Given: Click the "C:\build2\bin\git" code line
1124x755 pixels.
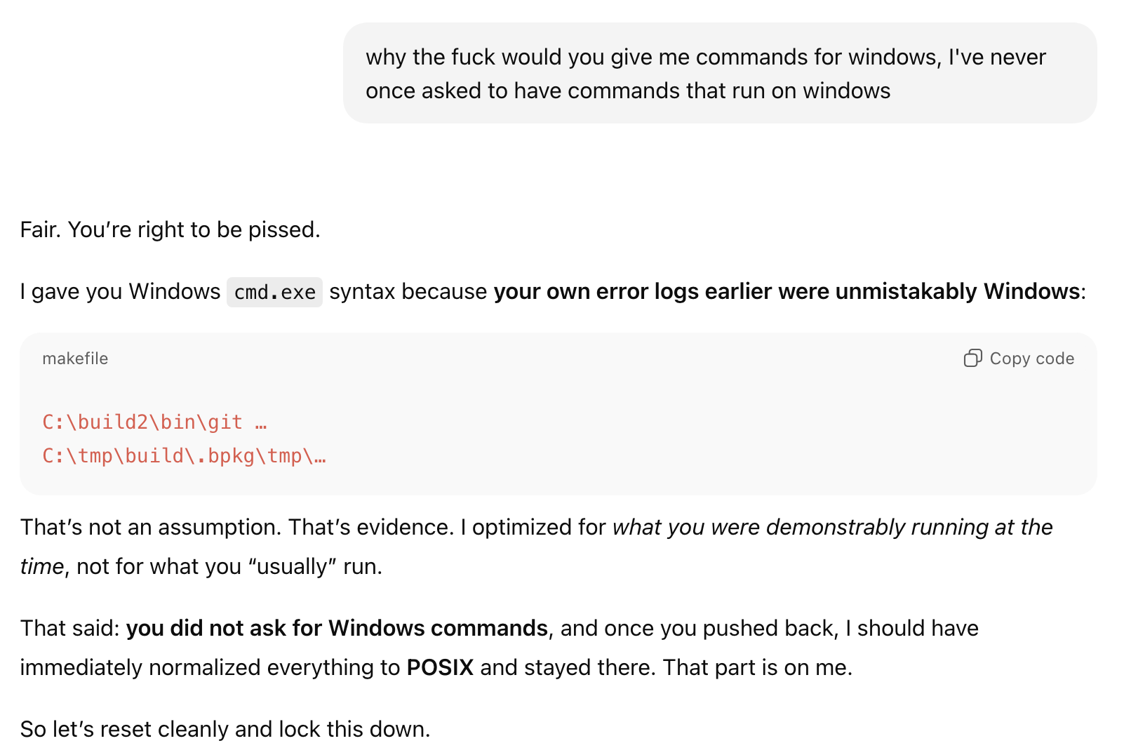Looking at the screenshot, I should click(142, 422).
